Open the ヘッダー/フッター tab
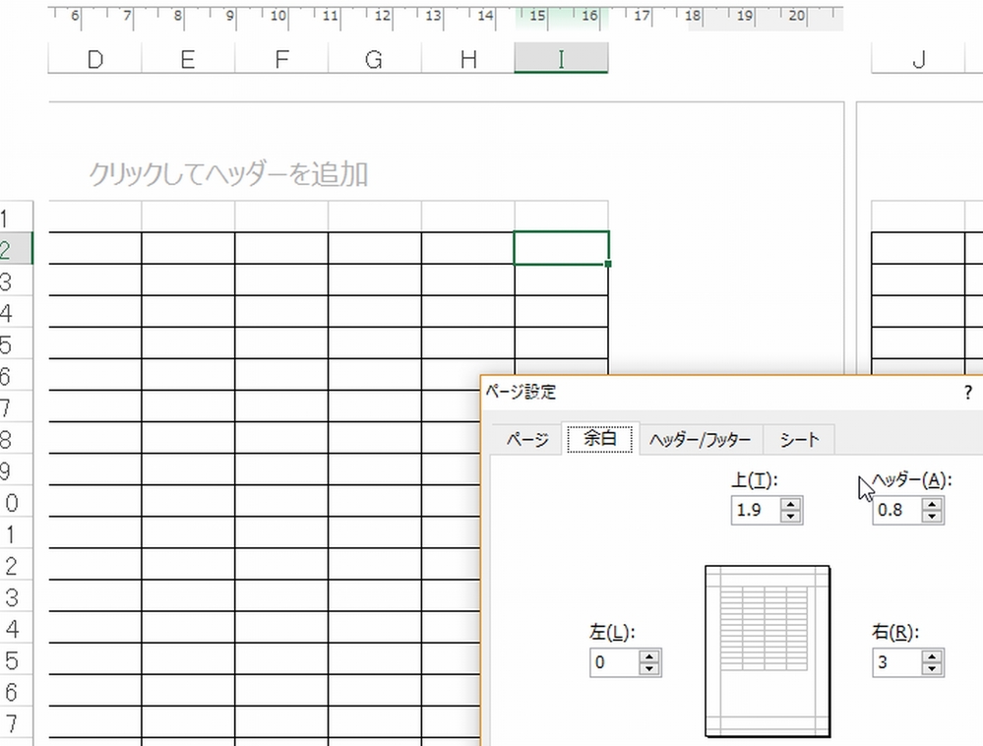Image resolution: width=983 pixels, height=746 pixels. tap(701, 440)
